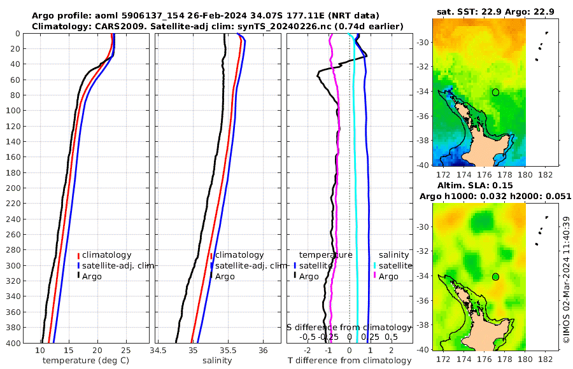Click 'T difference from climatology' axis label

point(350,361)
